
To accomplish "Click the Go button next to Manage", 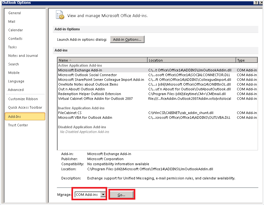I will [x=121, y=195].
